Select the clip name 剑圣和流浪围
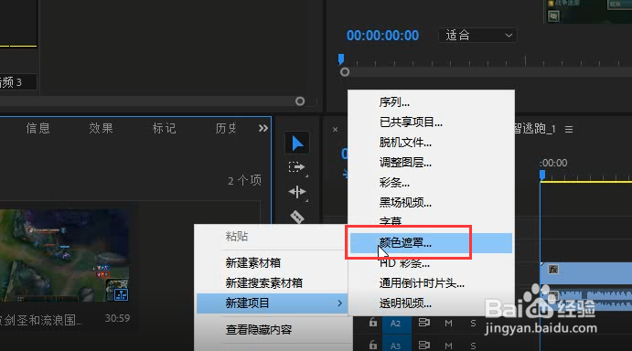Viewport: 632px width, 351px height. [x=42, y=320]
